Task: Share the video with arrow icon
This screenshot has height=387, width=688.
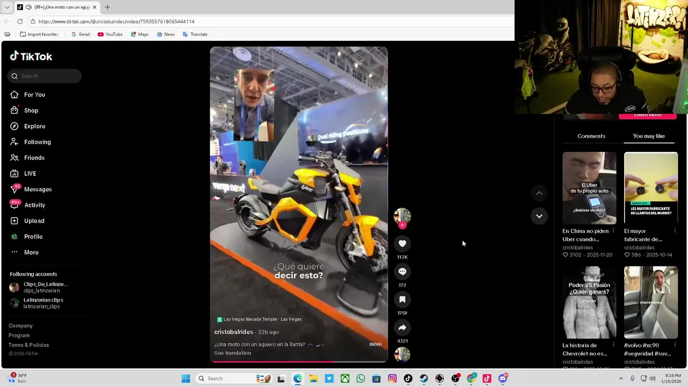Action: (x=402, y=327)
